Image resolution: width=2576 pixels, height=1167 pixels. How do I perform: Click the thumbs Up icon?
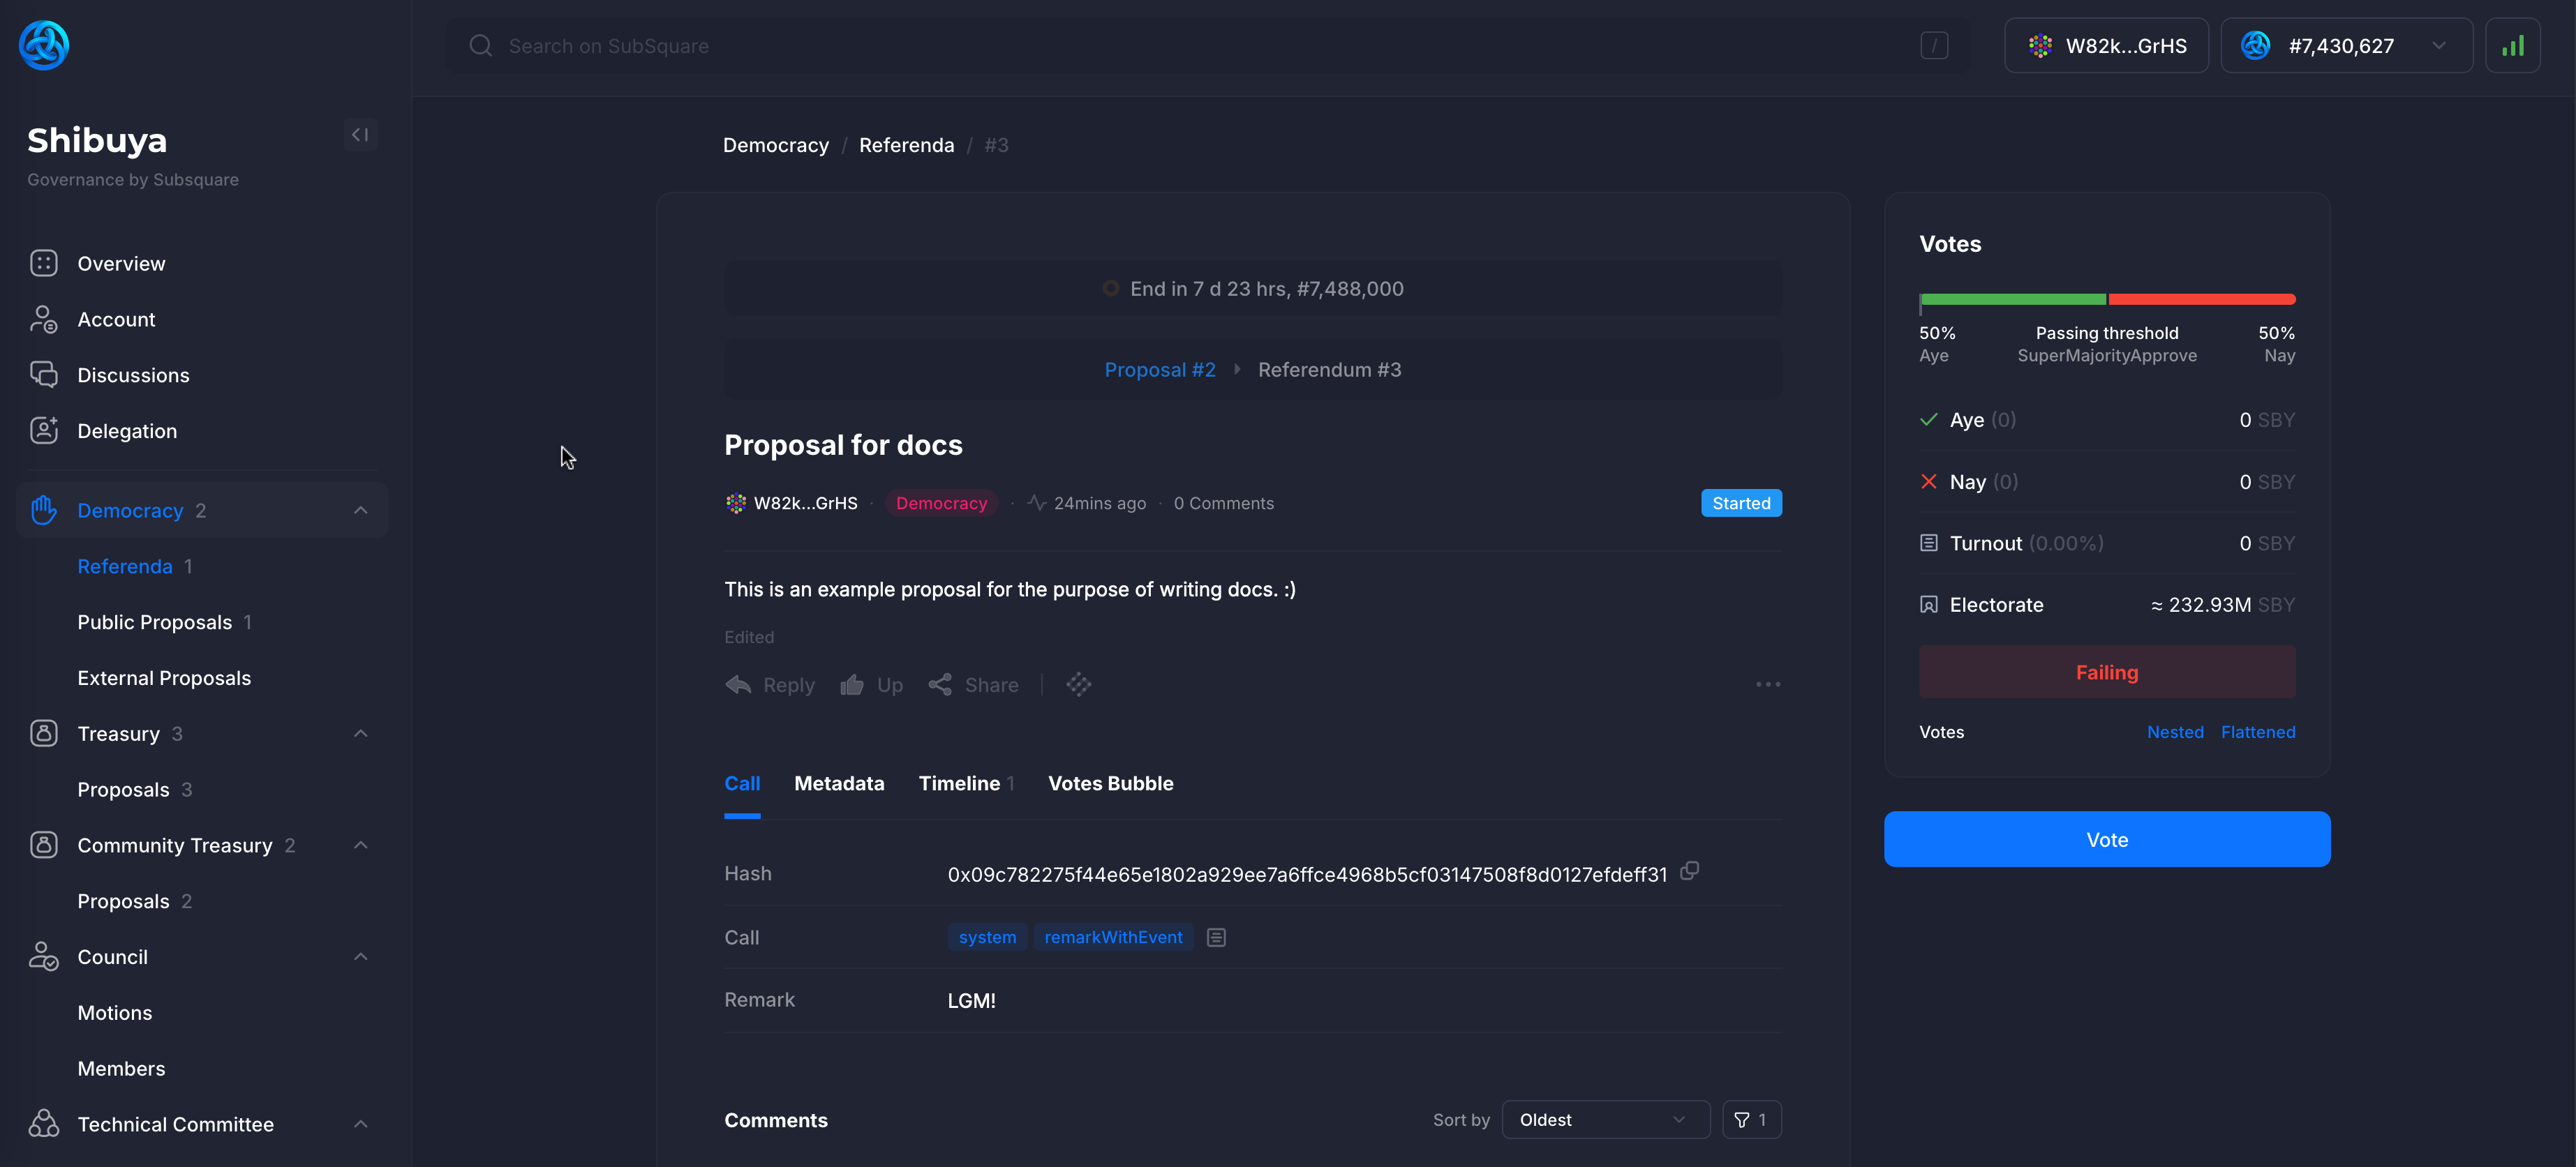(852, 686)
